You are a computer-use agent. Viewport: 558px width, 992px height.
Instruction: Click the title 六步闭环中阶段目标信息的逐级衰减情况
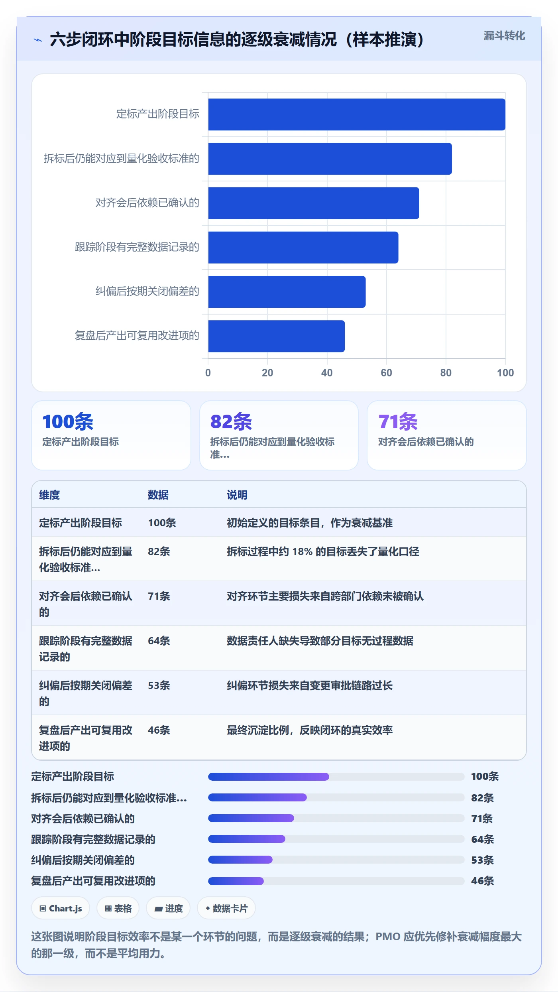click(237, 39)
